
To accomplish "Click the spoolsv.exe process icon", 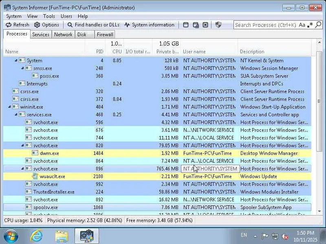I will click(29, 207).
